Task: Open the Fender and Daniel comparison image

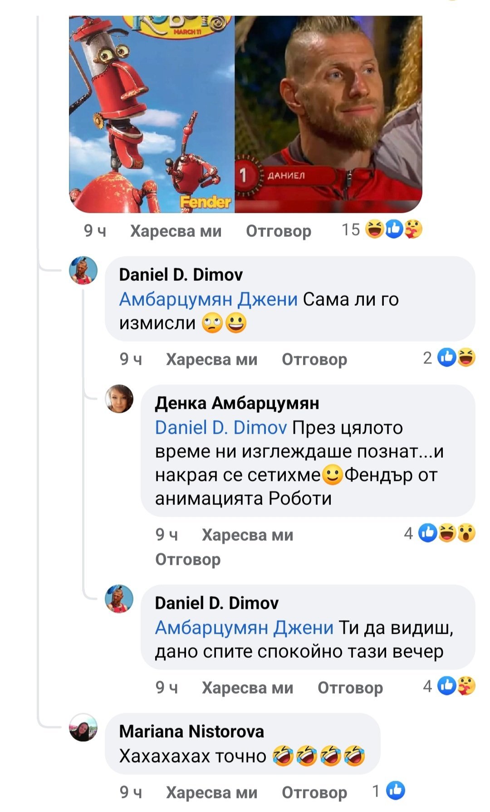Action: (245, 114)
